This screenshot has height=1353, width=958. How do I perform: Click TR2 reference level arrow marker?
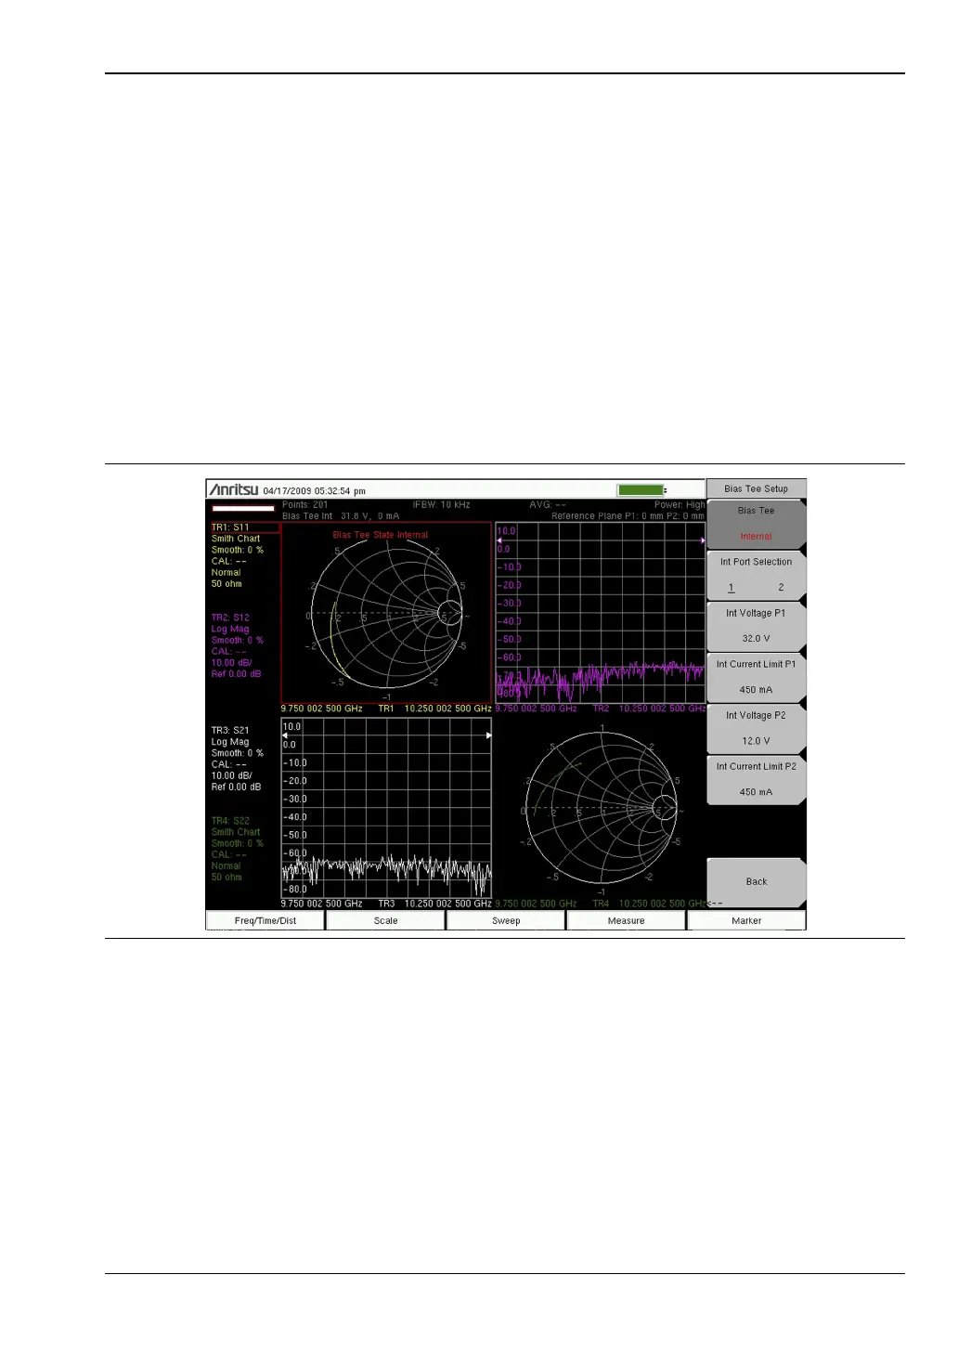tap(500, 540)
